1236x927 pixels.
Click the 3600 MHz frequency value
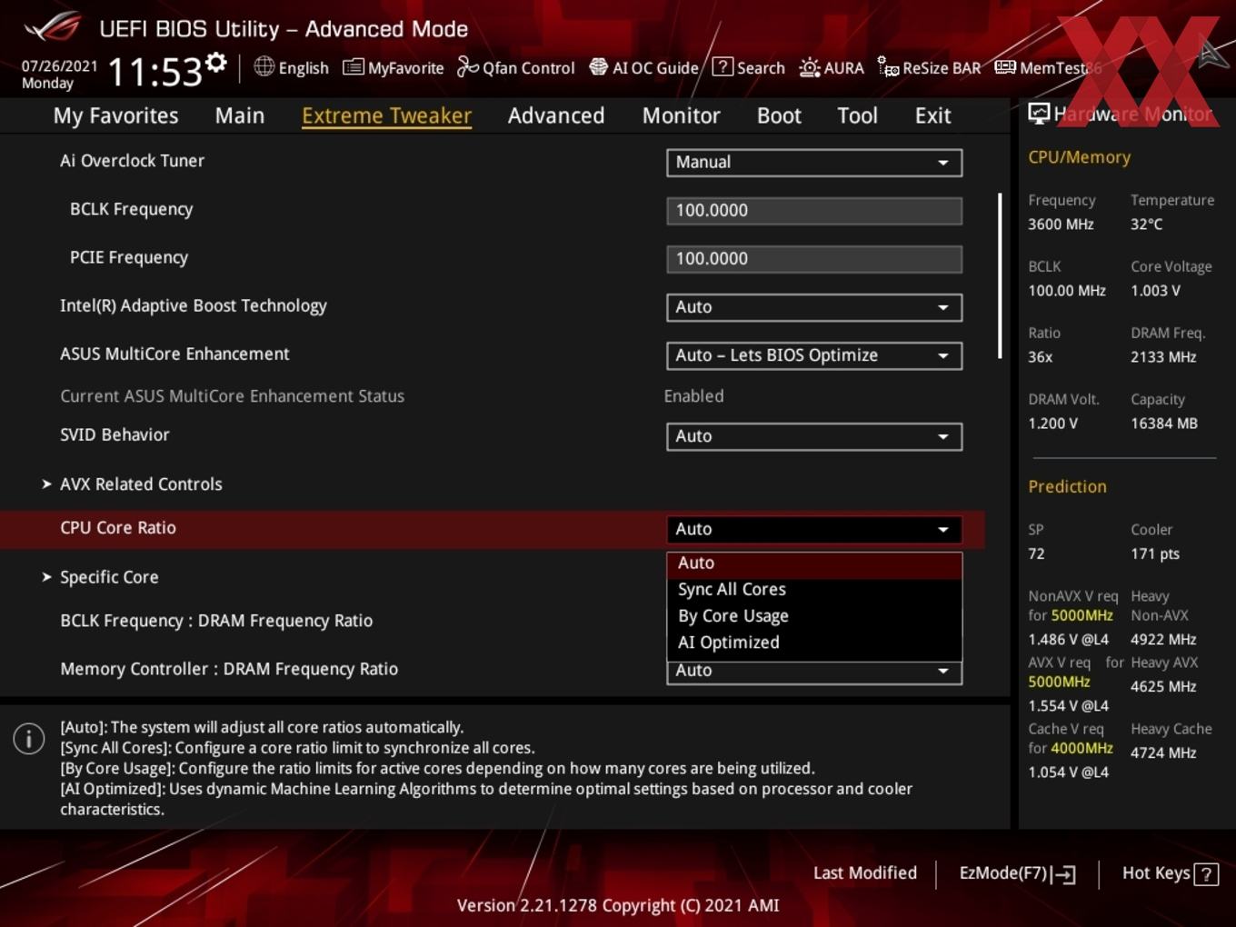pyautogui.click(x=1061, y=224)
